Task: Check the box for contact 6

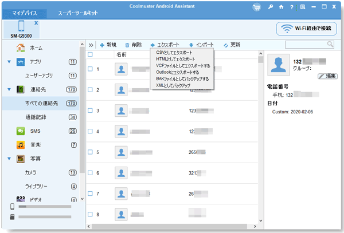Action: (90, 173)
